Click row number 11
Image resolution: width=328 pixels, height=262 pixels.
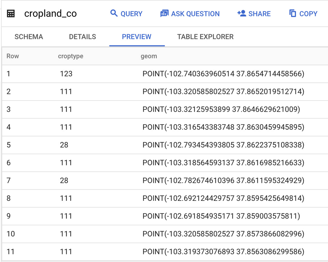[x=10, y=252]
